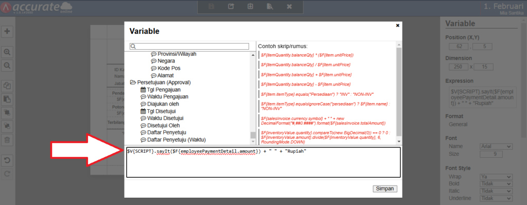Collapse the Persetujuan (Approval) folder
Image resolution: width=527 pixels, height=205 pixels.
(133, 83)
